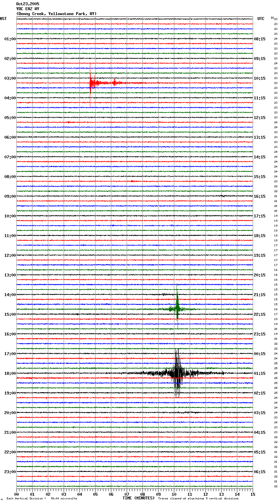Click the 21:15 UTC time label

[x=260, y=295]
